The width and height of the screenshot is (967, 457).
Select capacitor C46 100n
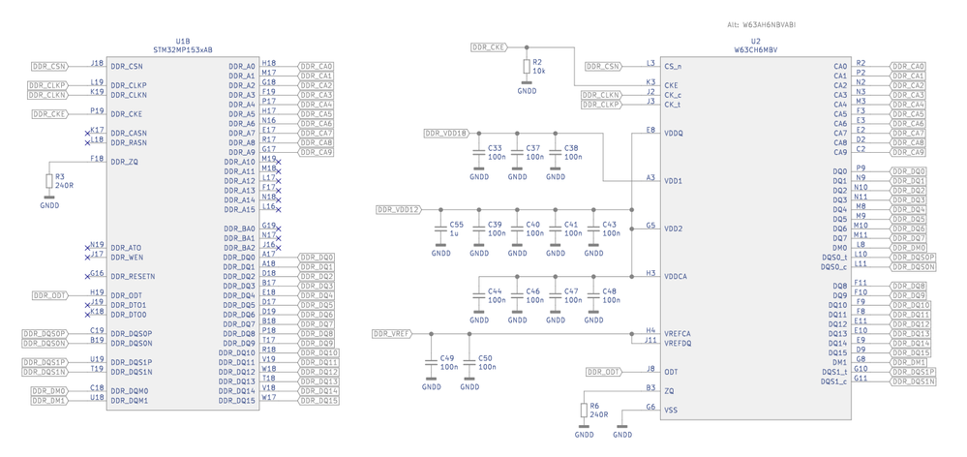pyautogui.click(x=518, y=295)
